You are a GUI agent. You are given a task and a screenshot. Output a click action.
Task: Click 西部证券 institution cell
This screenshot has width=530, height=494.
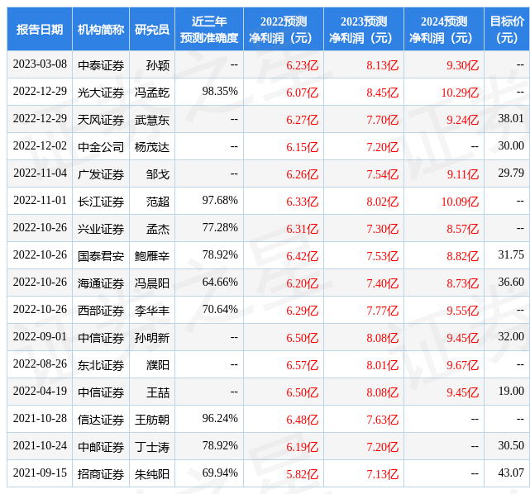coord(101,311)
